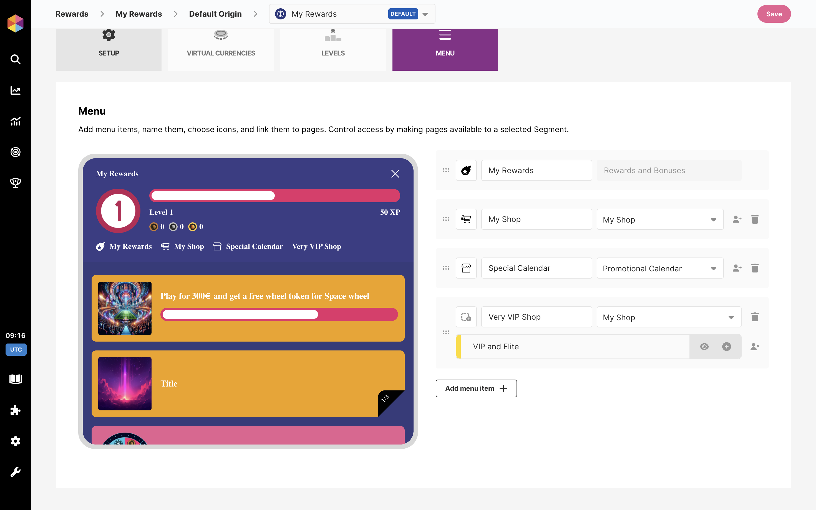Screen dimensions: 816x510
Task: Click Add menu item button
Action: [476, 388]
